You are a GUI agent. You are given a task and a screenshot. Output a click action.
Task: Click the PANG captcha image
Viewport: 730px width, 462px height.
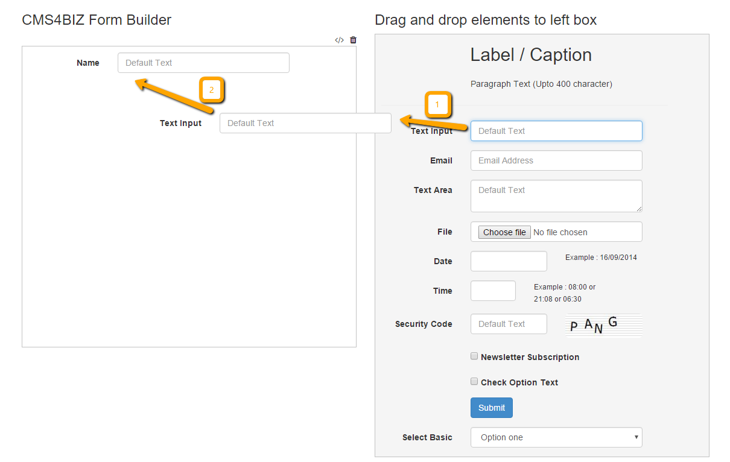(x=603, y=324)
